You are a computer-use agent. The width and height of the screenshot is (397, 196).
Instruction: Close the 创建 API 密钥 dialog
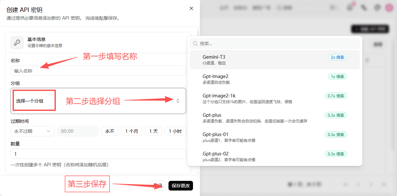click(x=191, y=8)
